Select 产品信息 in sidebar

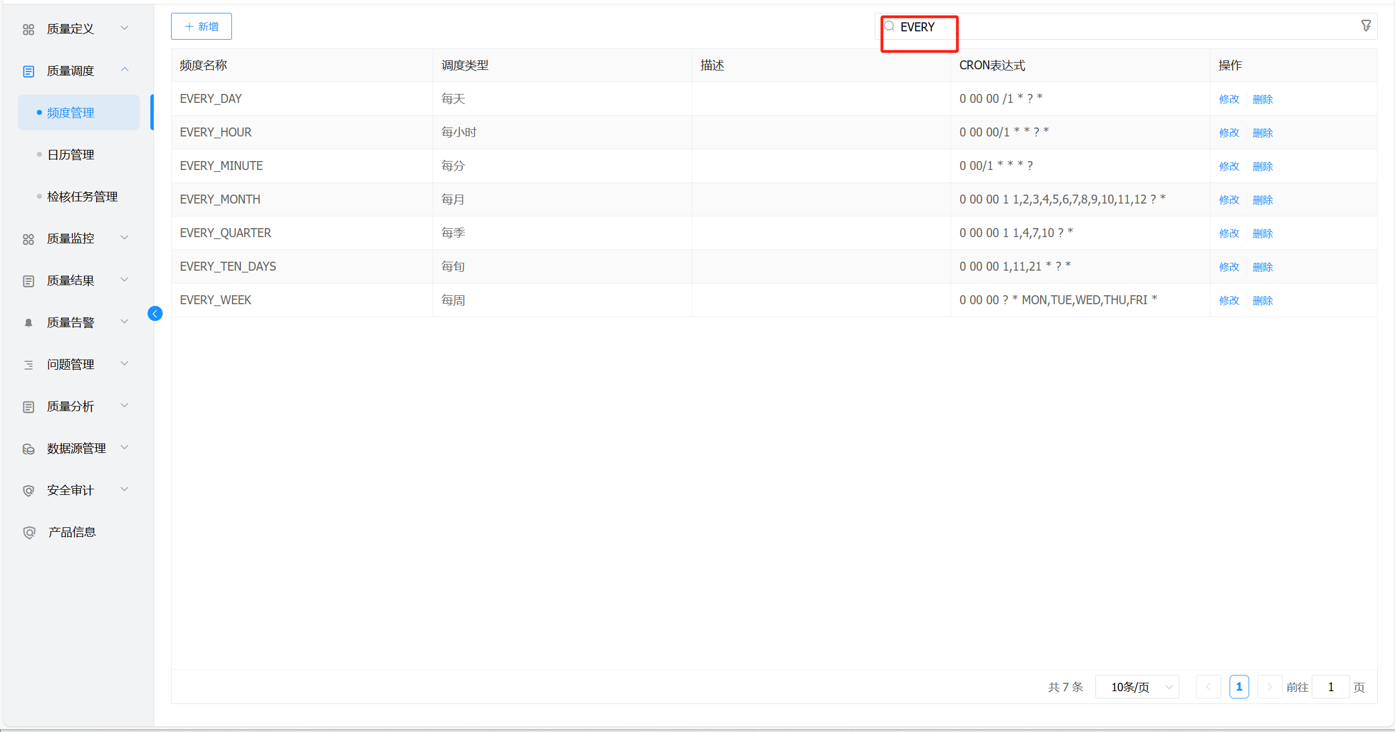[x=72, y=532]
